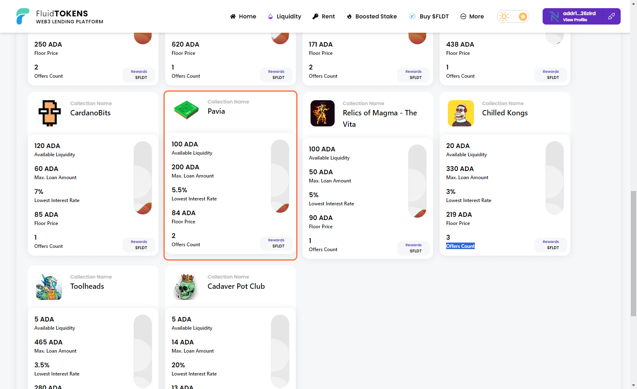Click the FluidTokens logo icon
637x389 pixels.
tap(22, 16)
